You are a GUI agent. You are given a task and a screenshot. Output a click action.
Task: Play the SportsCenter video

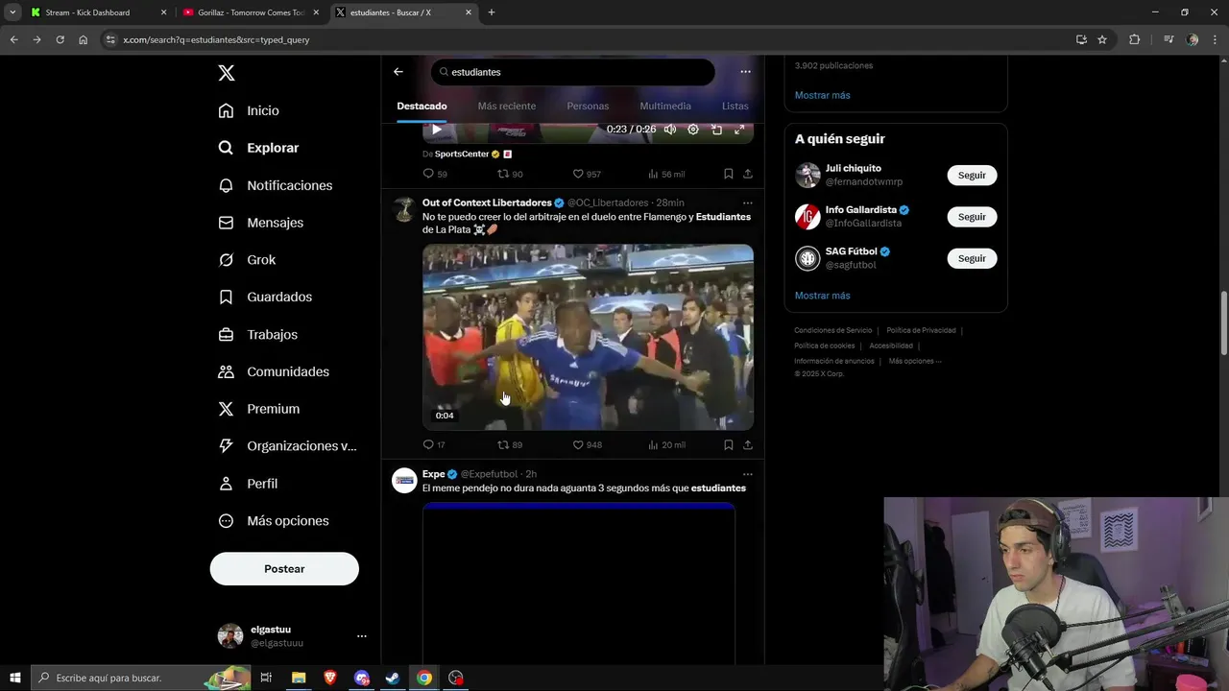coord(437,130)
